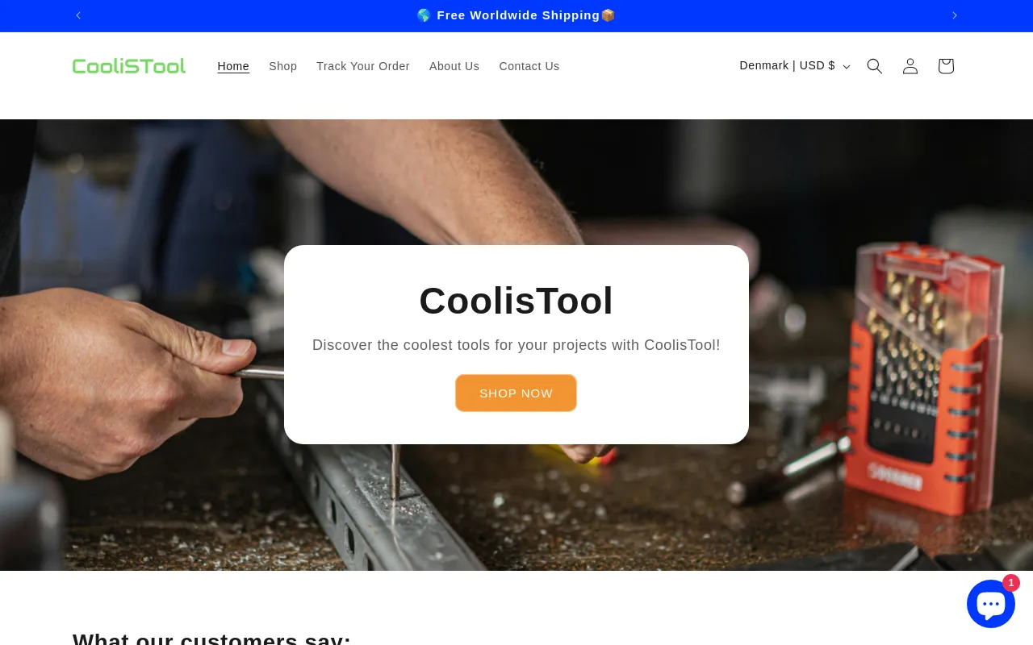This screenshot has height=645, width=1033.
Task: Open the Contact Us page
Action: [529, 66]
